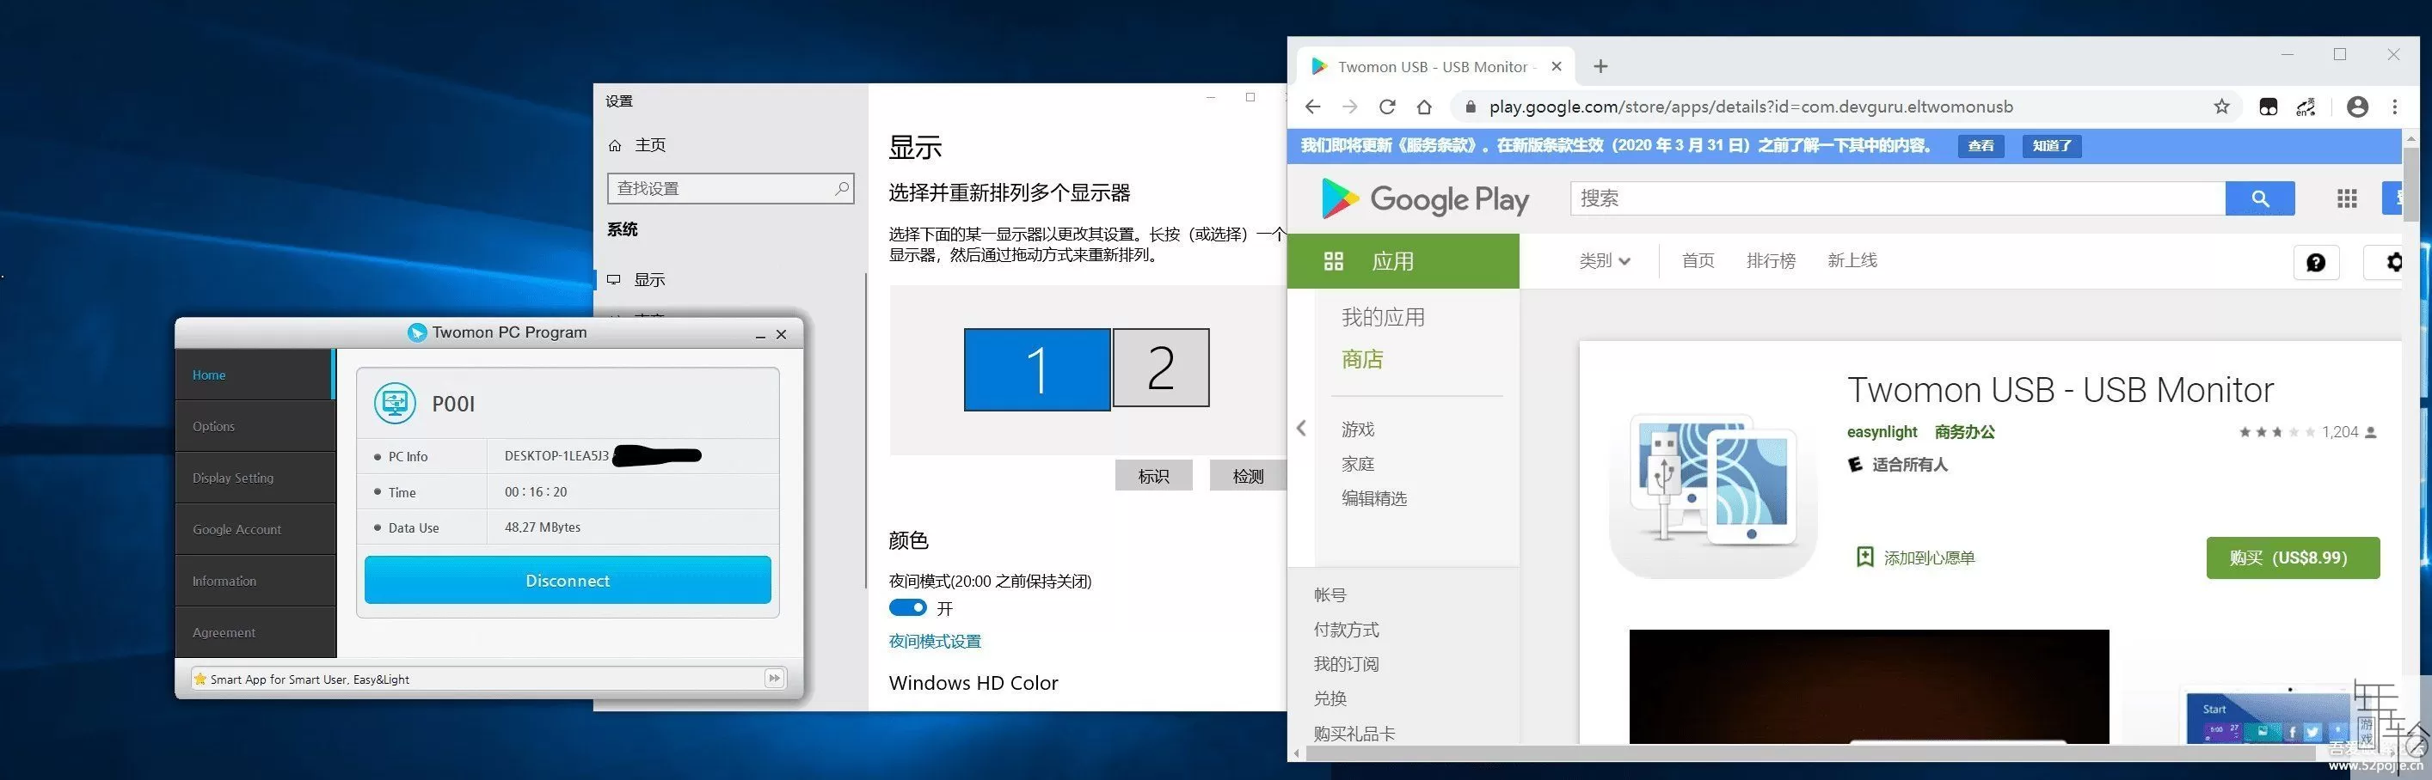
Task: Click the arrow button in Twomon footer
Action: pos(774,678)
